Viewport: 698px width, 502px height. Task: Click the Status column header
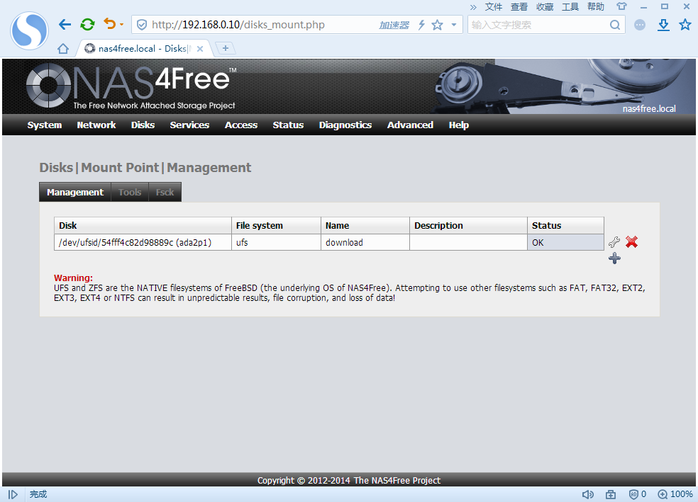coord(565,226)
